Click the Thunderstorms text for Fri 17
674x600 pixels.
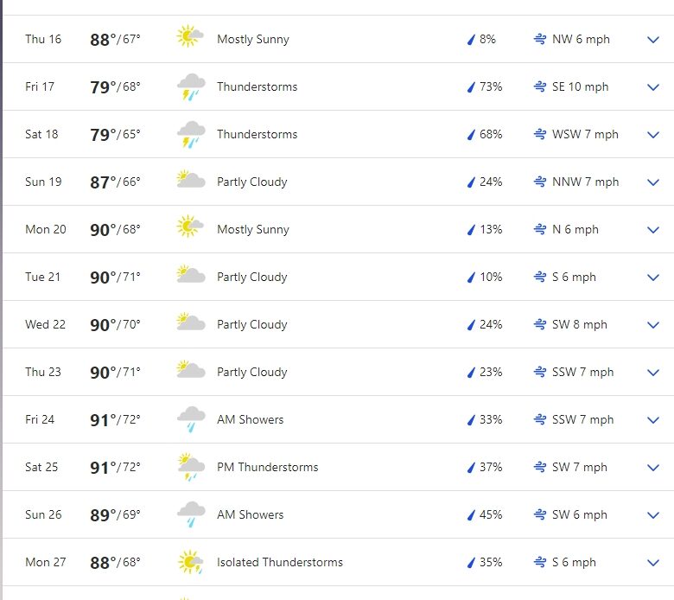point(257,86)
